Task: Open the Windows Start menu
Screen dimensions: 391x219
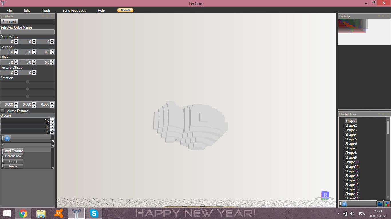Action: tap(7, 213)
